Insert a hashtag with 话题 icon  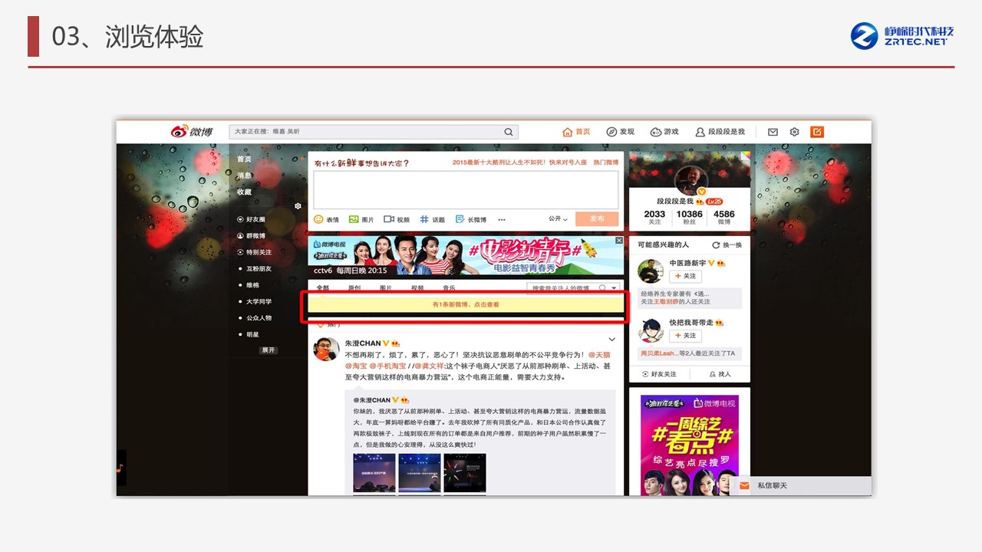(432, 219)
